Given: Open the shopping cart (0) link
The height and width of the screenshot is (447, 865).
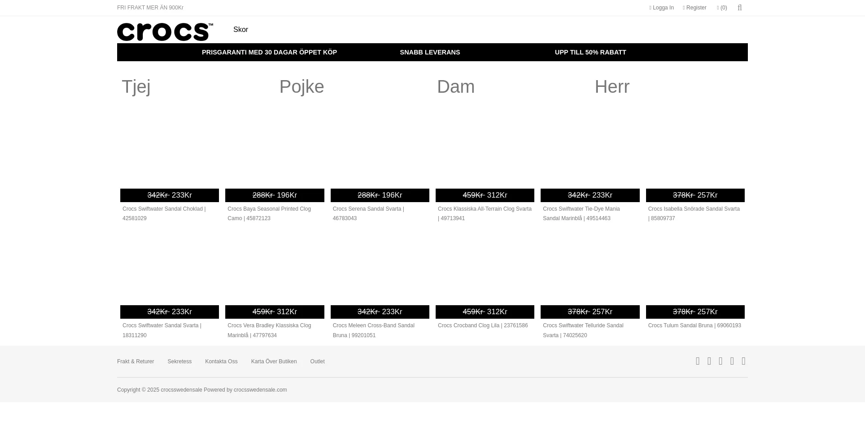Looking at the screenshot, I should coord(722,8).
